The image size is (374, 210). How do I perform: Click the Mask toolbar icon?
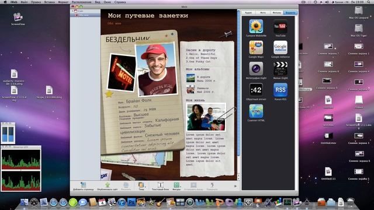pyautogui.click(x=193, y=185)
